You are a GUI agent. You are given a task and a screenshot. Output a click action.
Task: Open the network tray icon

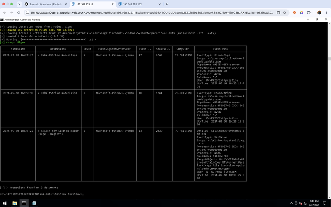click(305, 203)
